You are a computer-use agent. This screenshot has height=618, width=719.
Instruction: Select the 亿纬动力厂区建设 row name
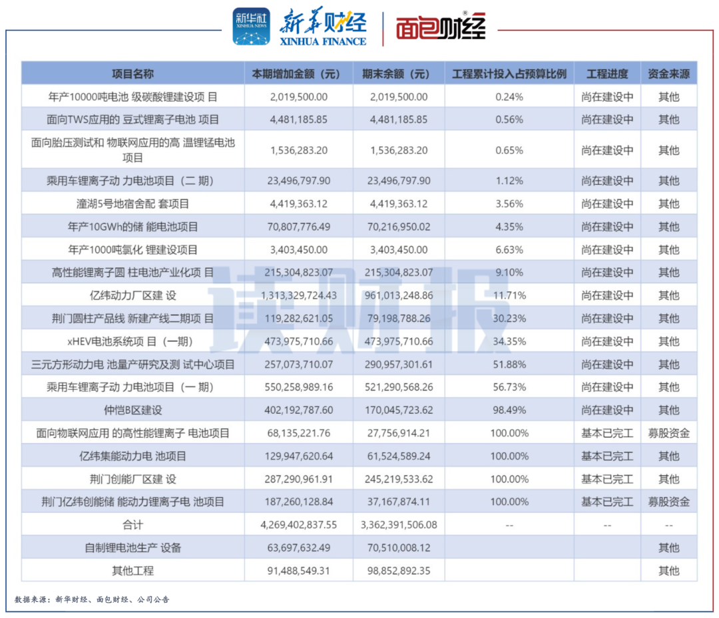132,295
